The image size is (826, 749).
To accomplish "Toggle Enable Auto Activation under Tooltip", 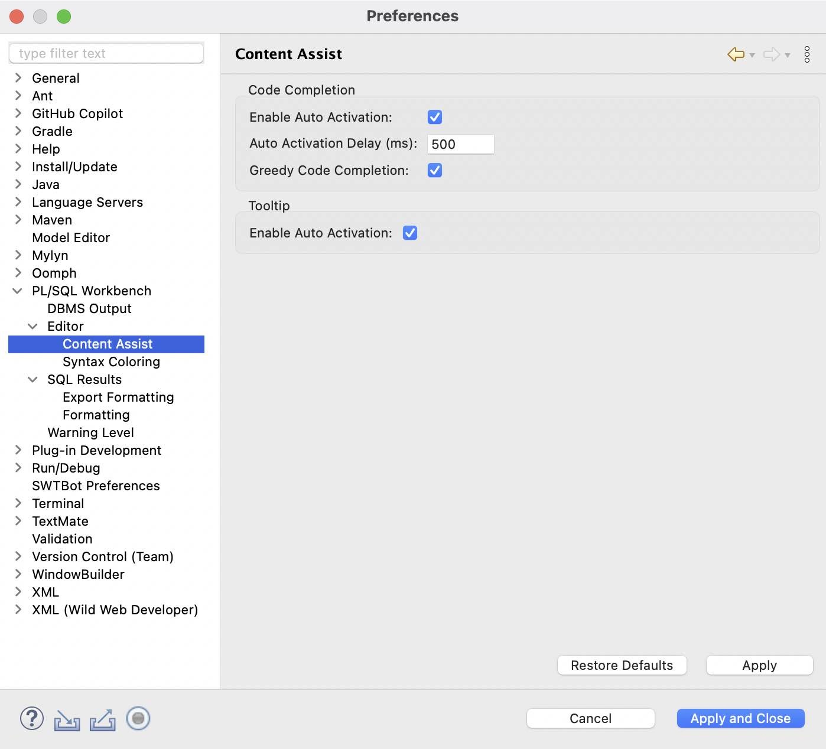I will pyautogui.click(x=410, y=233).
